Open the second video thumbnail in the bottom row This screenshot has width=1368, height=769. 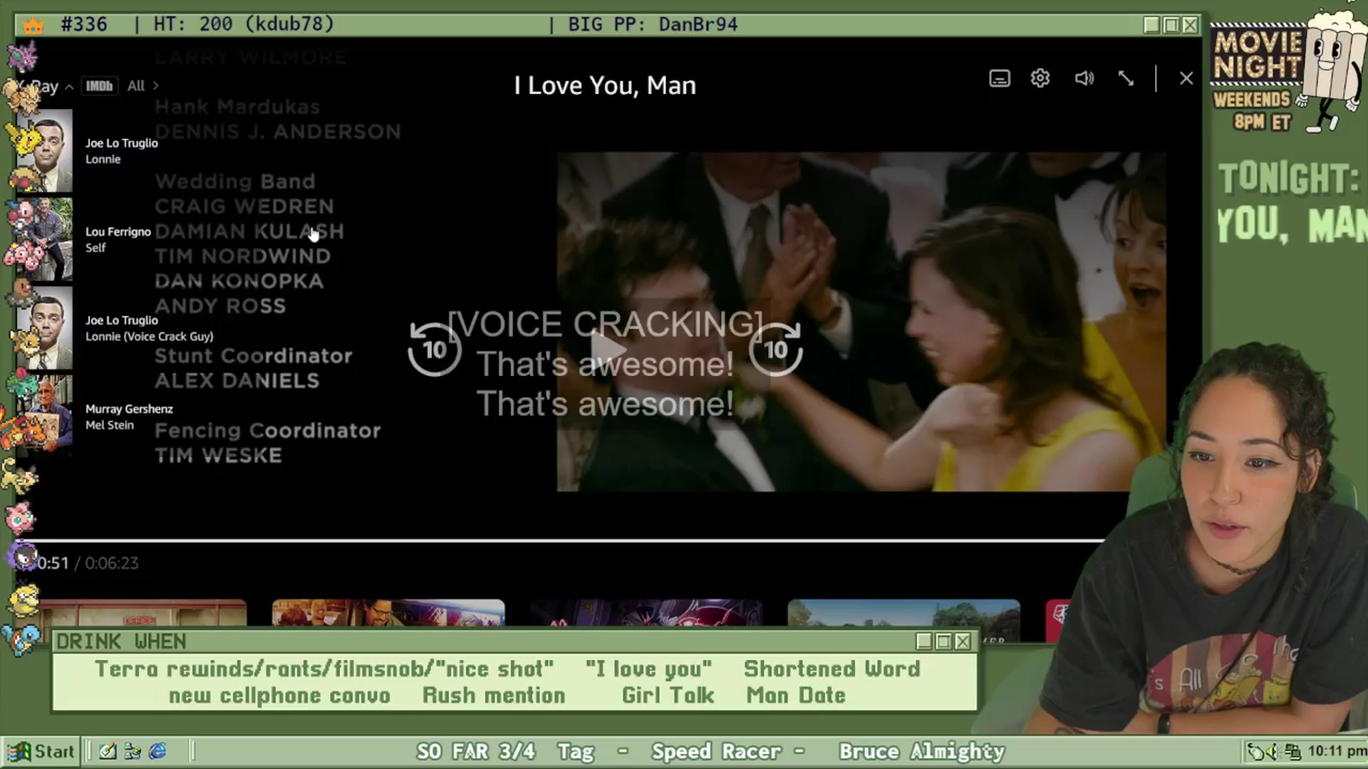click(388, 612)
